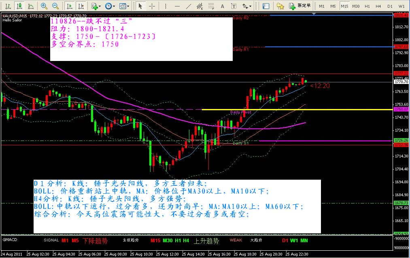The width and height of the screenshot is (410, 258).
Task: Click the 1812.70 price axis value
Action: point(402,27)
